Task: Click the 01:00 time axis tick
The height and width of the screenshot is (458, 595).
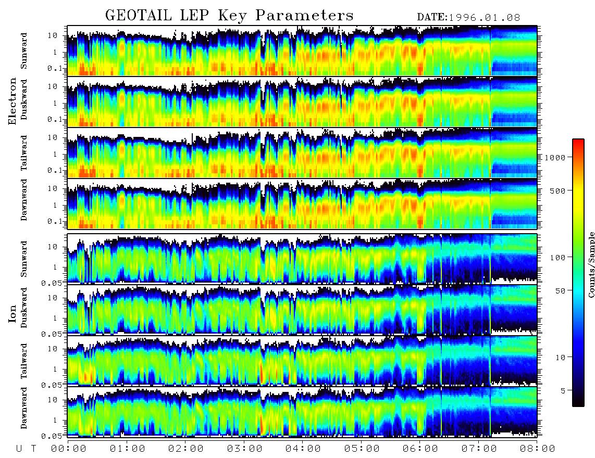Action: tap(128, 449)
